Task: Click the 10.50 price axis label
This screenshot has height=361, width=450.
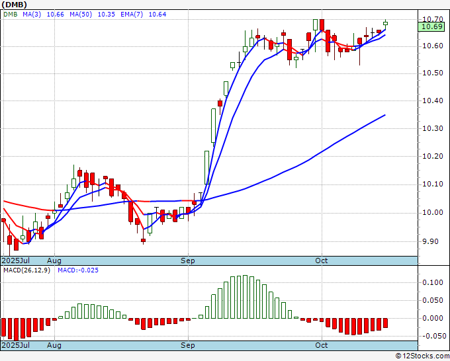Action: pos(433,73)
